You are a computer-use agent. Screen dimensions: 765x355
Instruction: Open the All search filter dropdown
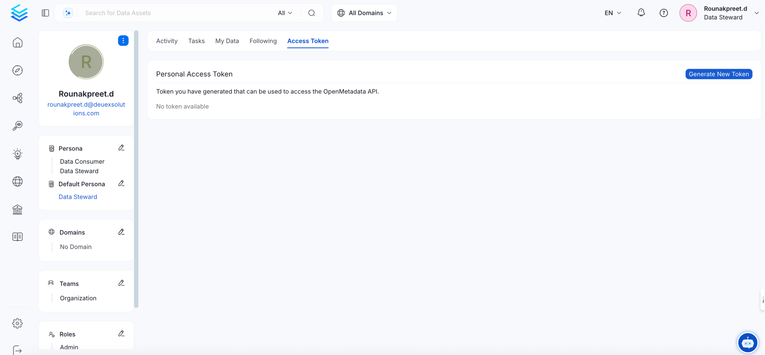284,13
